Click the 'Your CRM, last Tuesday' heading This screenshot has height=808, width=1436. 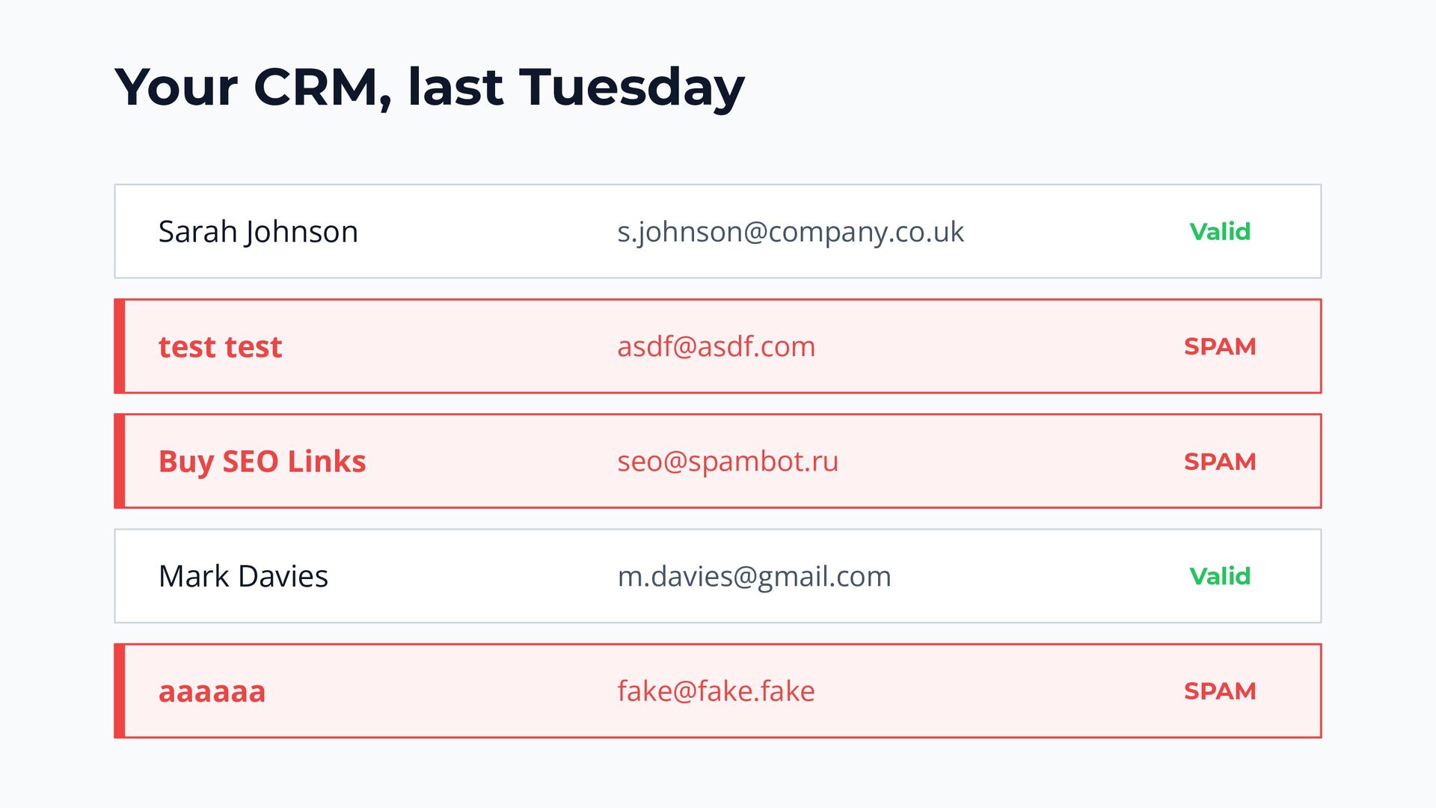tap(429, 88)
